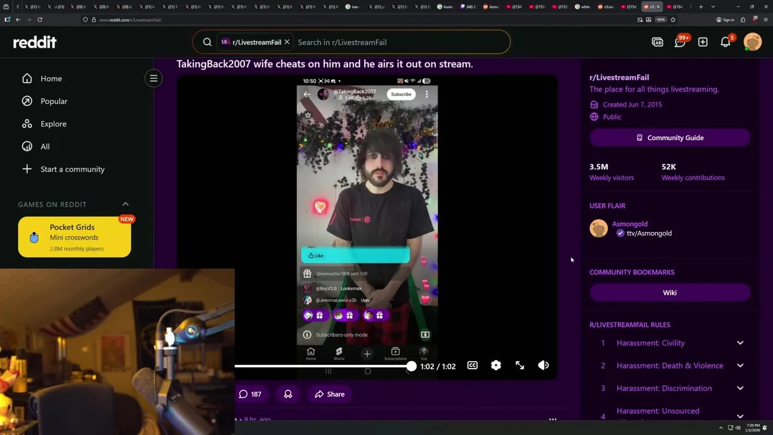This screenshot has height=435, width=773.
Task: Go to Home in the sidebar
Action: coord(51,79)
